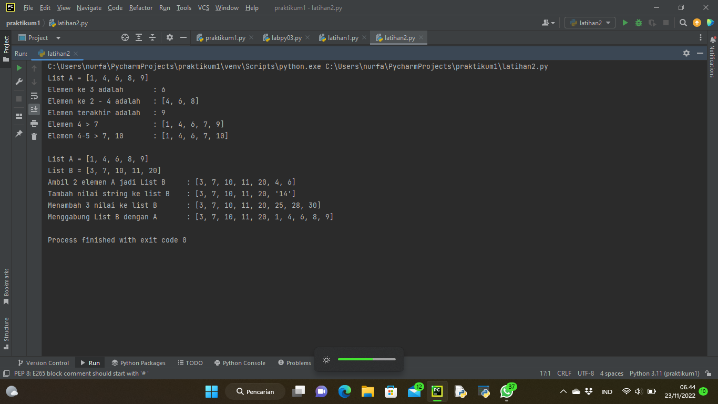718x404 pixels.
Task: Activate Search Everywhere magnifier icon
Action: pyautogui.click(x=682, y=23)
